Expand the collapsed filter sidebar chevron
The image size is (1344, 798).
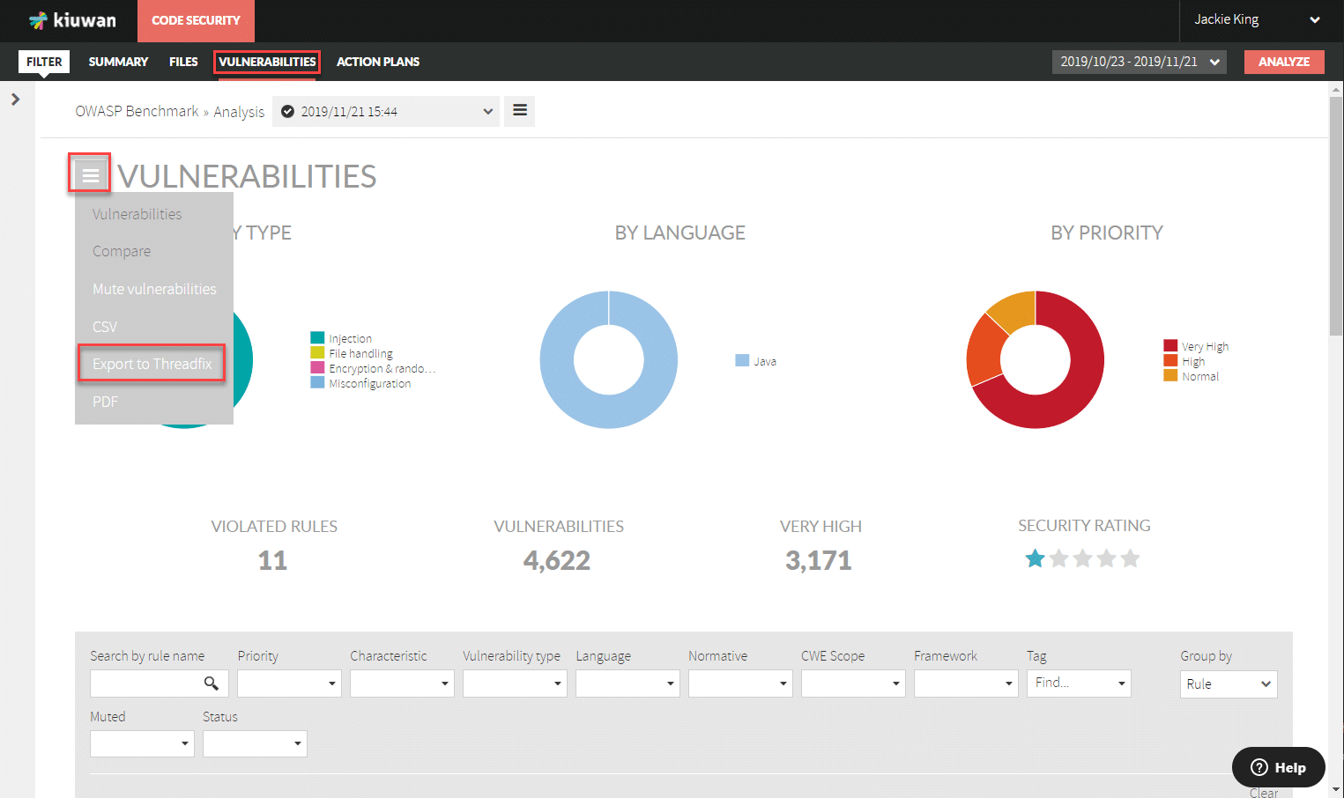click(x=15, y=99)
